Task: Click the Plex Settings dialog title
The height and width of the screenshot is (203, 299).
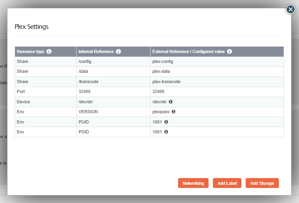Action: tap(32, 27)
